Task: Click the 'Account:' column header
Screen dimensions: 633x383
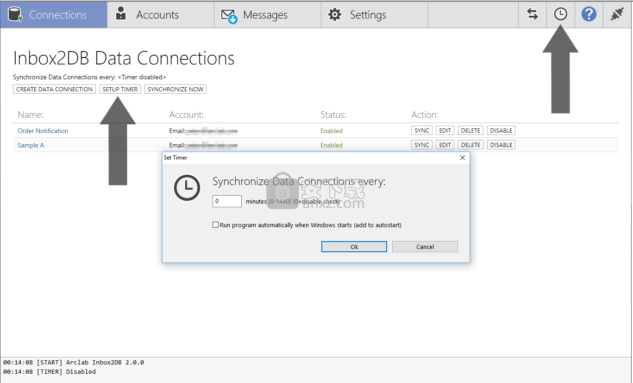Action: pos(187,115)
